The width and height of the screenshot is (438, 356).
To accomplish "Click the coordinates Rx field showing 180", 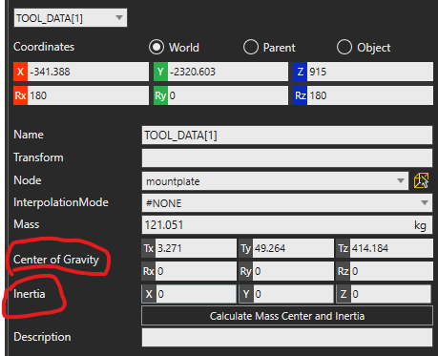I will (88, 95).
